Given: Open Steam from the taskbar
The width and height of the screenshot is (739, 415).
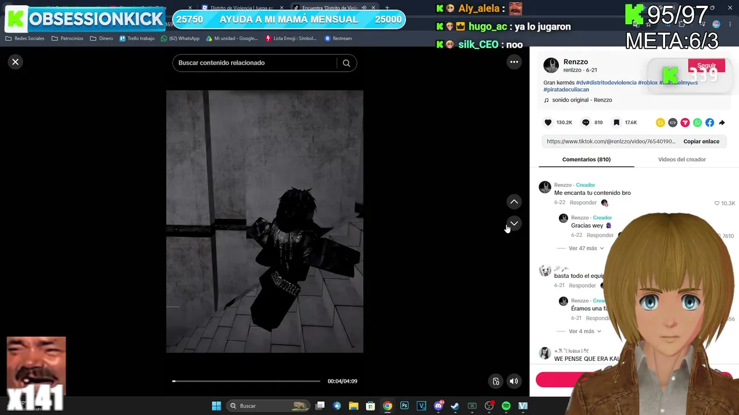Looking at the screenshot, I should point(455,406).
